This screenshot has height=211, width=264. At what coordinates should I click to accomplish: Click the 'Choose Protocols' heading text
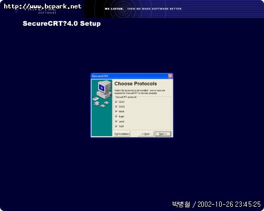pos(136,84)
